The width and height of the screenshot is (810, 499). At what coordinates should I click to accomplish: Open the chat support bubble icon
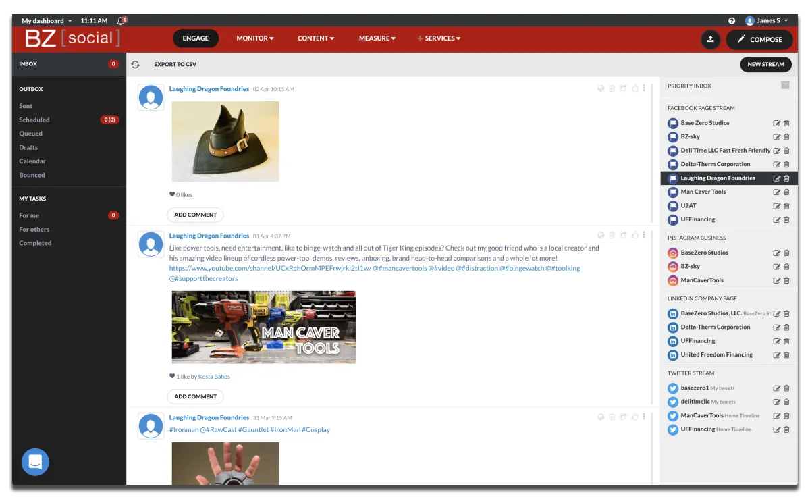coord(35,462)
